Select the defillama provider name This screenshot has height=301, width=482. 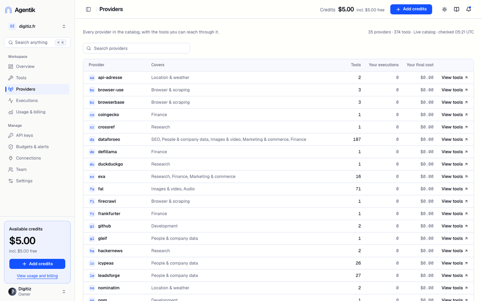pos(107,152)
